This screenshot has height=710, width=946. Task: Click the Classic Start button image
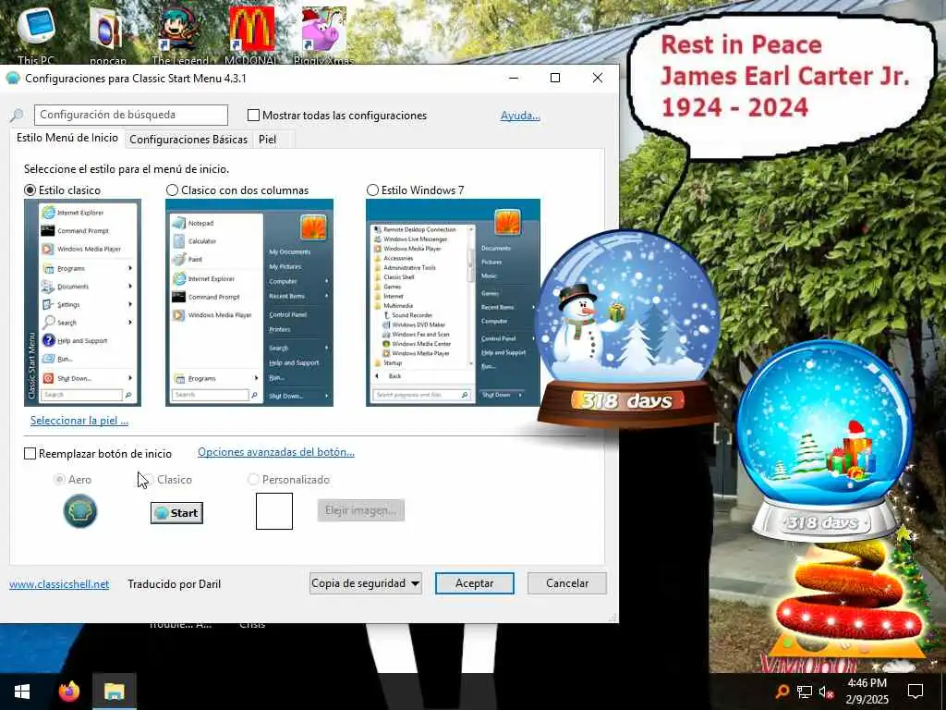[176, 512]
